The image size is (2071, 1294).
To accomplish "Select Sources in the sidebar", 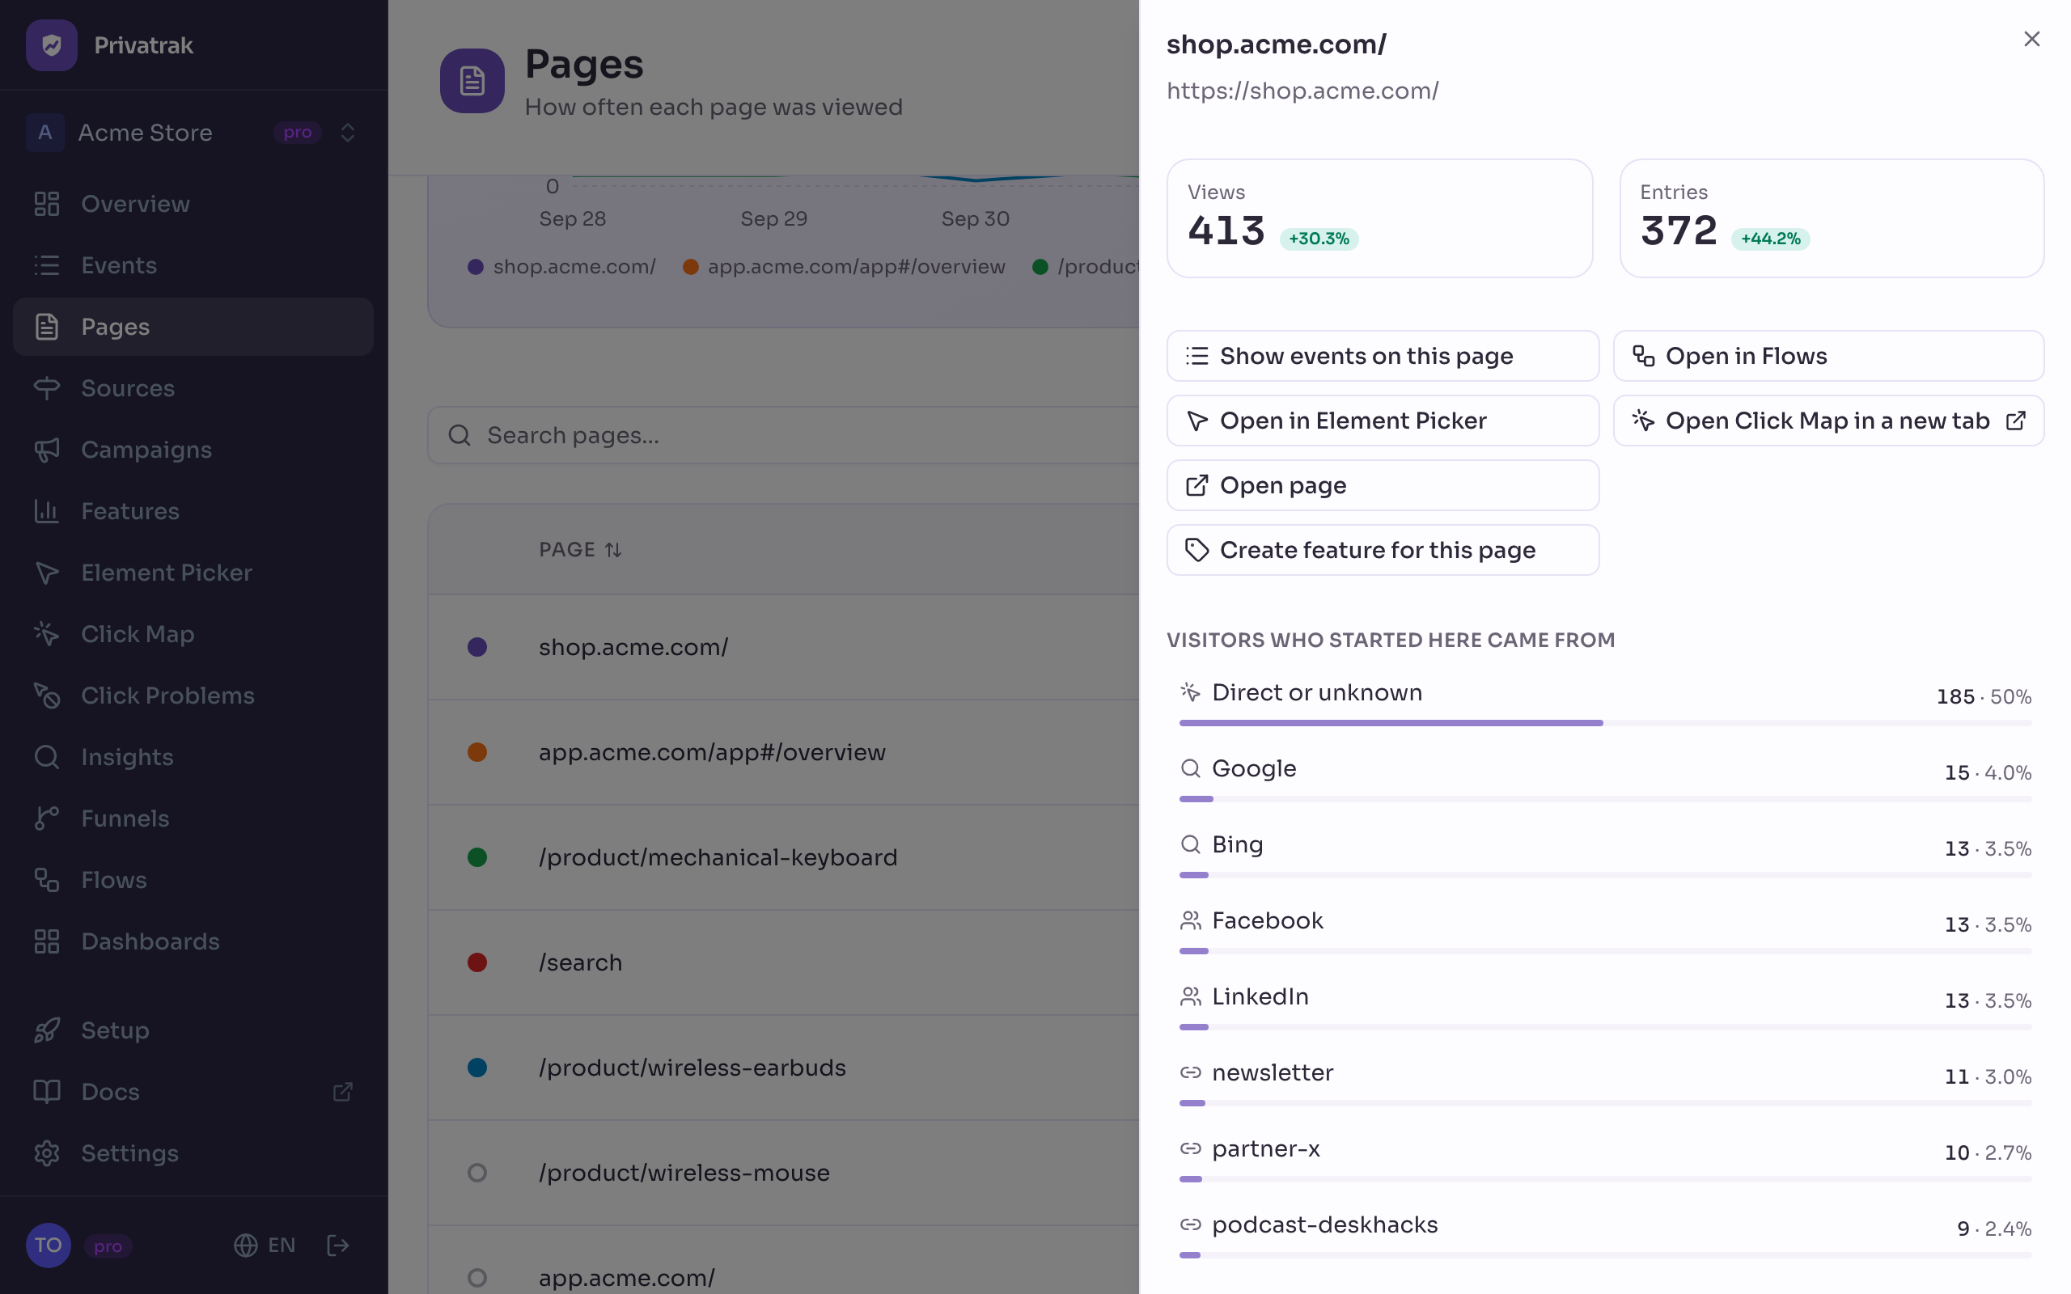I will click(x=193, y=388).
